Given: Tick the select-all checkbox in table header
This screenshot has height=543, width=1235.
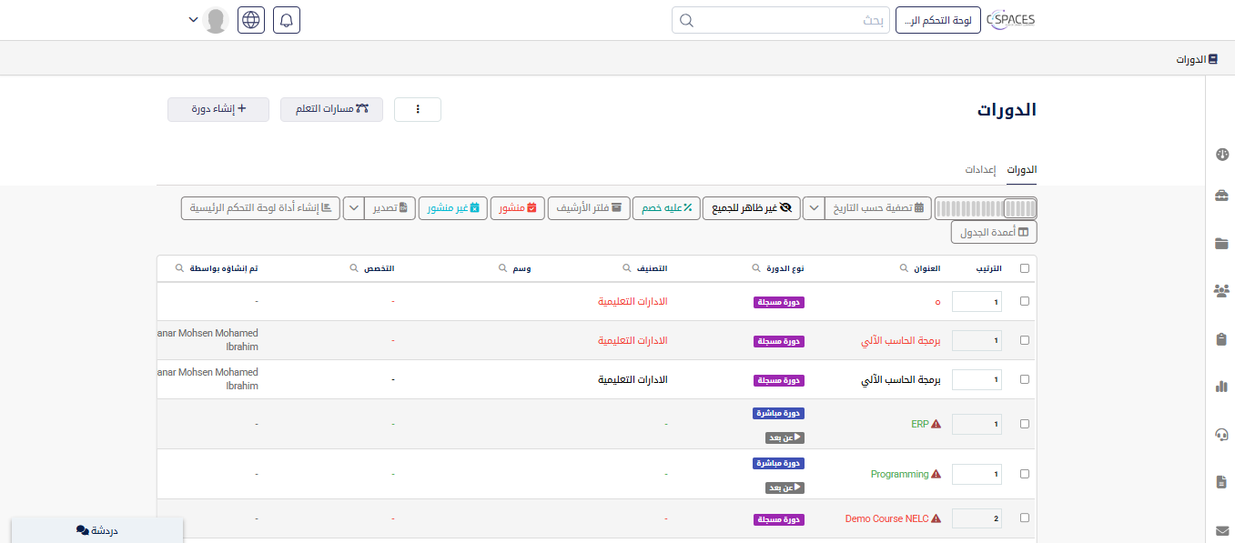Looking at the screenshot, I should coord(1025,268).
